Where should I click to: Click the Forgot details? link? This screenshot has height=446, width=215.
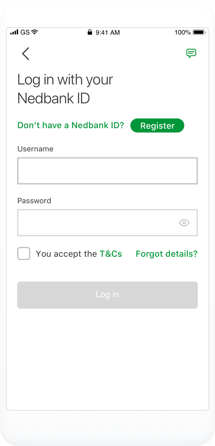[166, 254]
